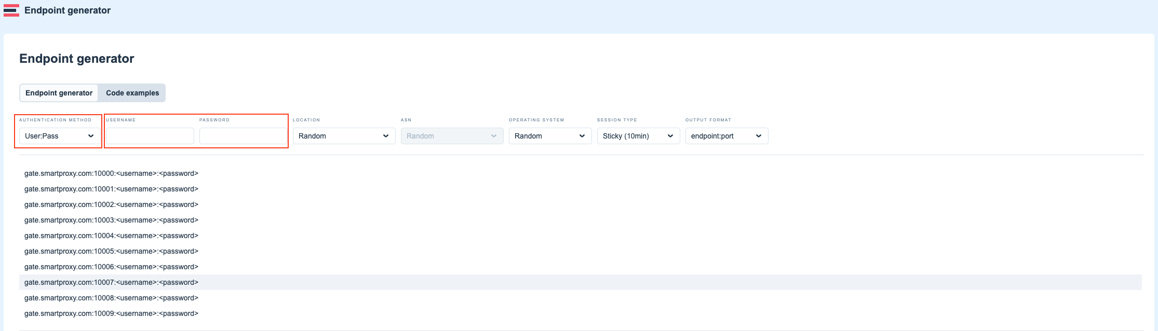The image size is (1158, 331).
Task: Select the endpoint row with port 10003
Action: (x=581, y=220)
